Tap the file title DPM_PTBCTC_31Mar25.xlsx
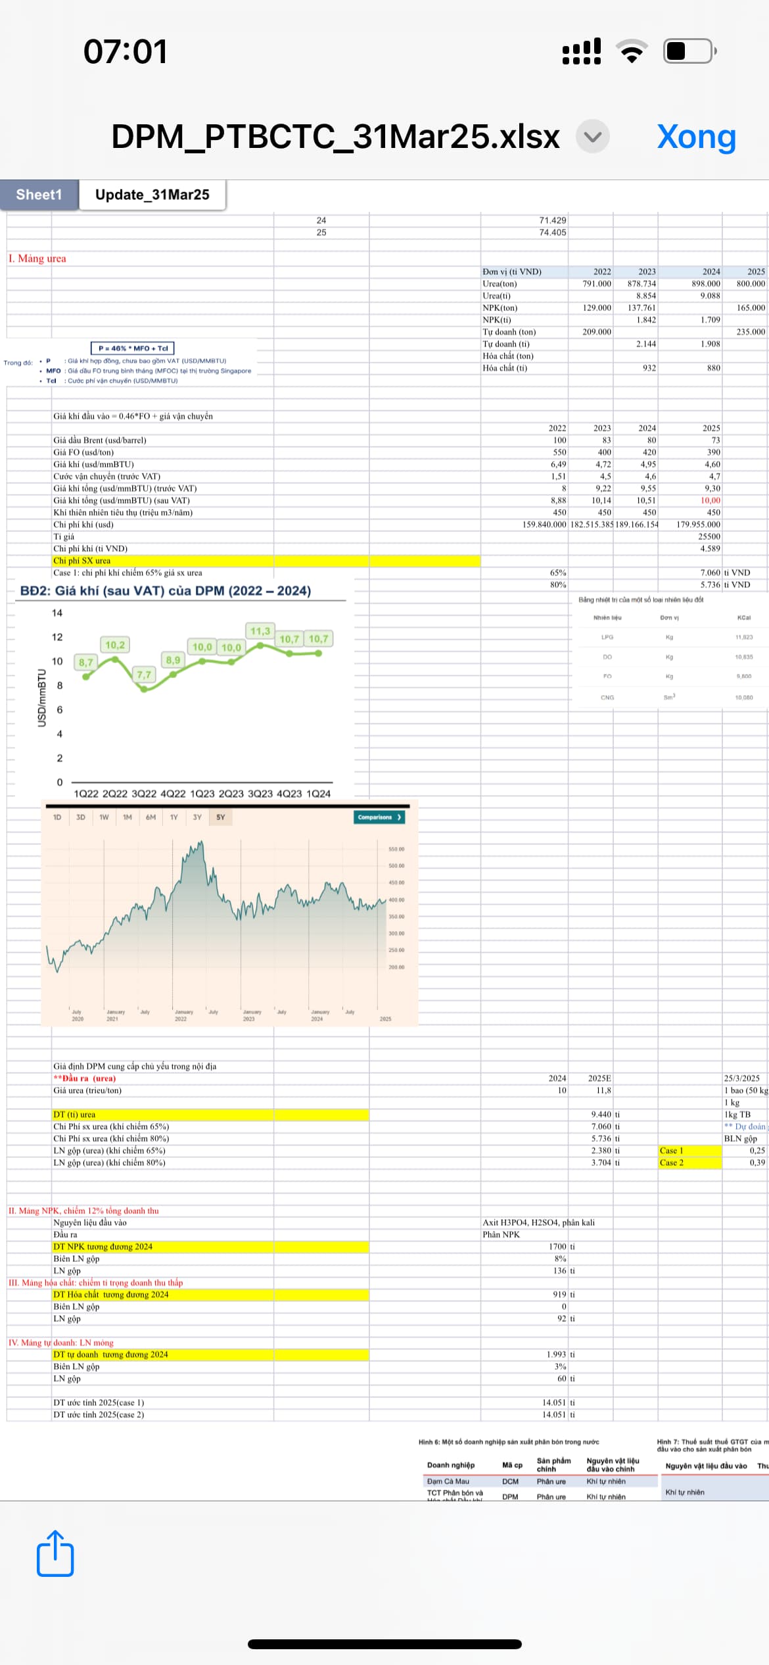The width and height of the screenshot is (769, 1665). [x=335, y=137]
